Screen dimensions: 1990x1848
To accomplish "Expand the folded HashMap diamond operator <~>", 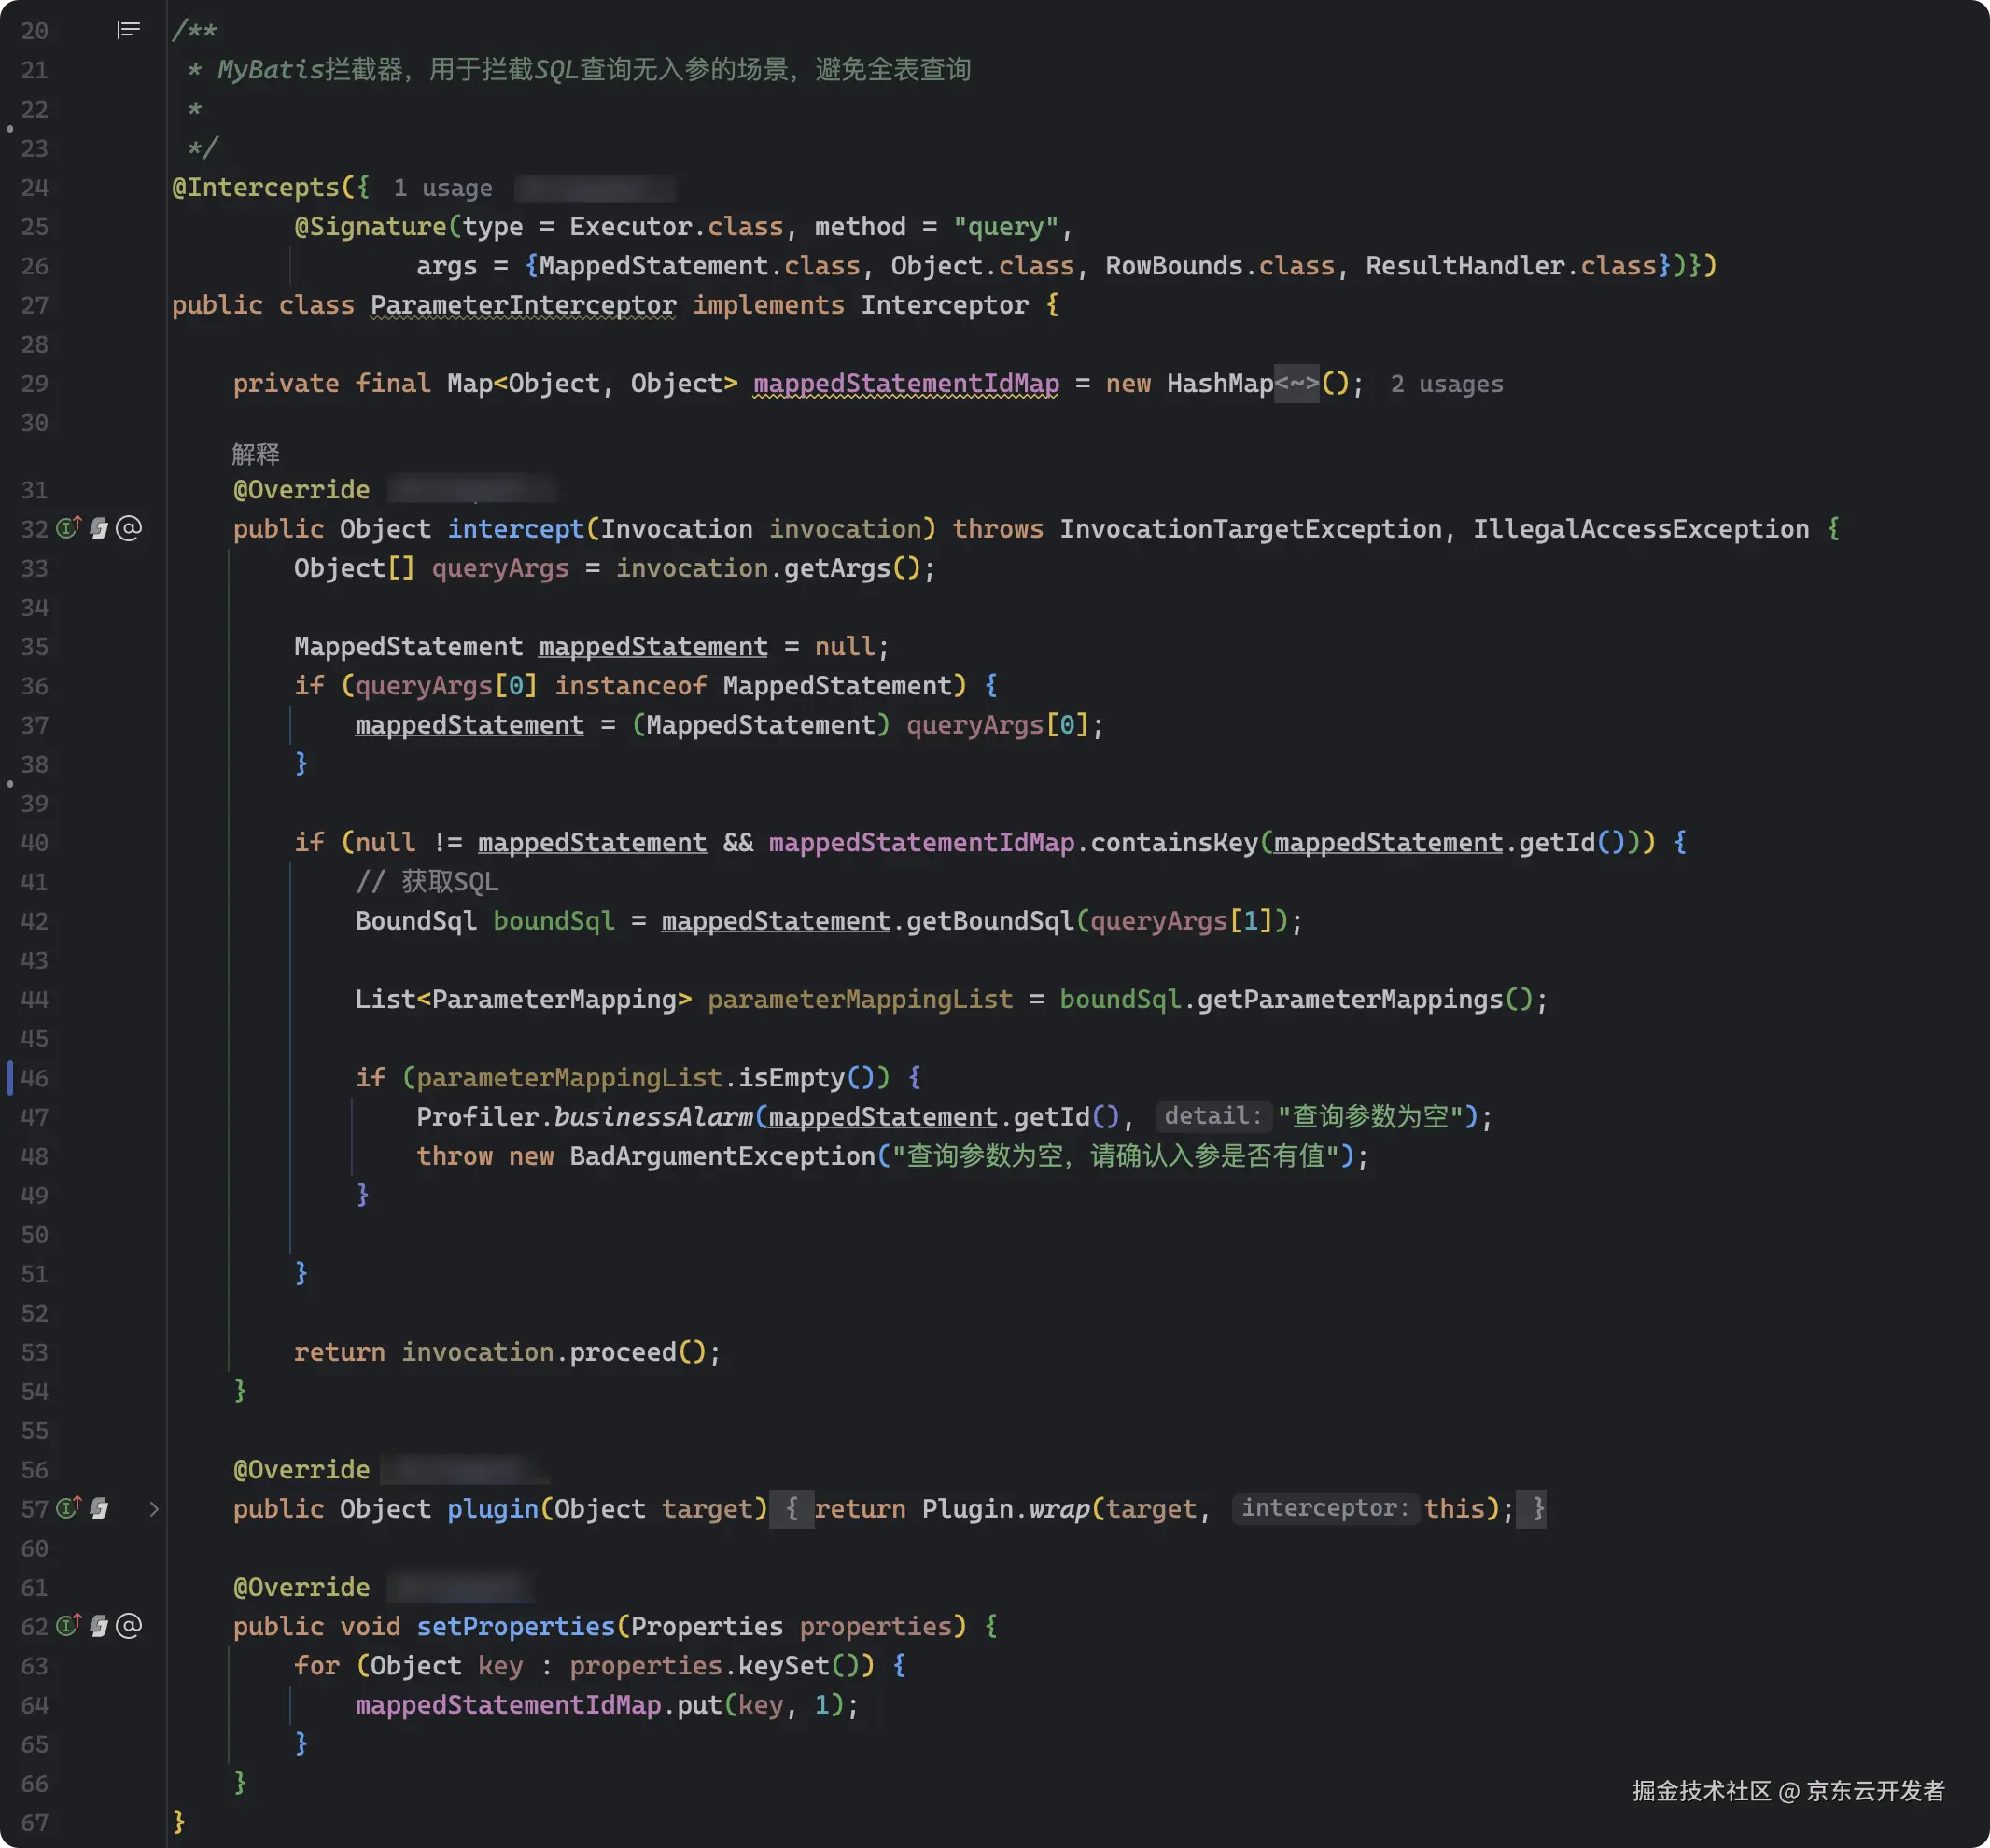I will coord(1297,384).
